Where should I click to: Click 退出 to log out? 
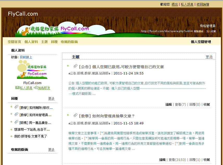(x=175, y=4)
